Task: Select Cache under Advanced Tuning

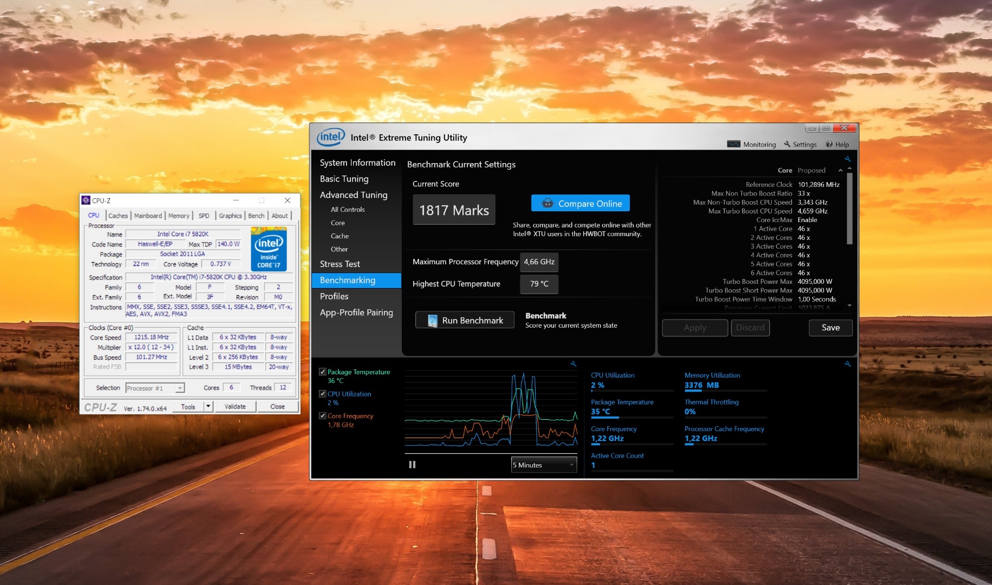Action: coord(340,236)
